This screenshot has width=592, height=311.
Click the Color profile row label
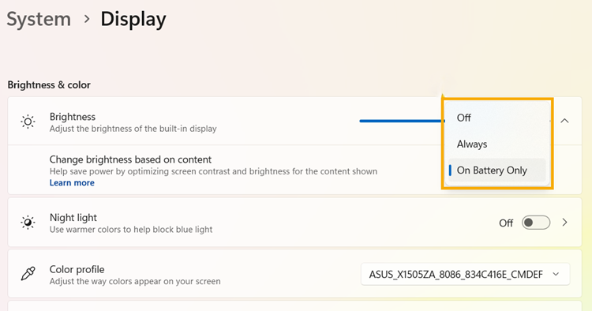(77, 269)
